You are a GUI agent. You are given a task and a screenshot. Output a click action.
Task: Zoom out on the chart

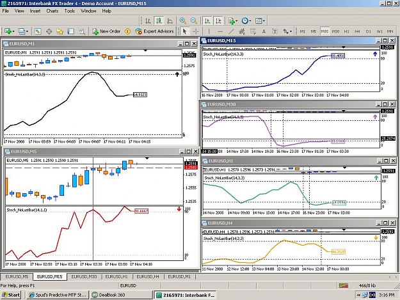194,20
